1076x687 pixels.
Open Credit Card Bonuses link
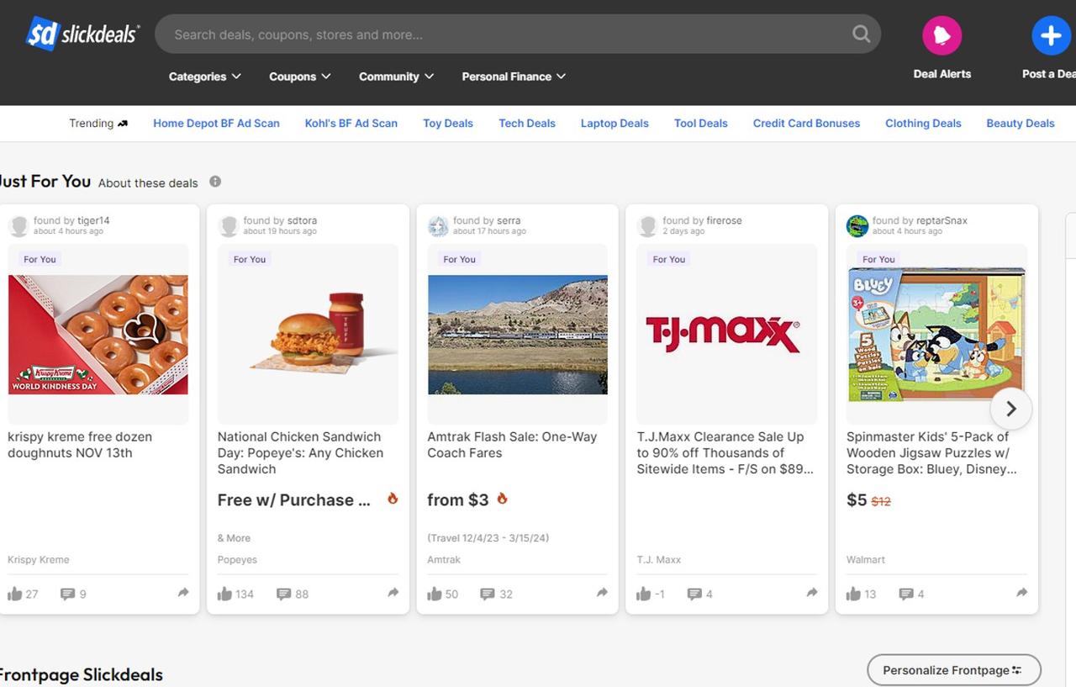[x=806, y=123]
